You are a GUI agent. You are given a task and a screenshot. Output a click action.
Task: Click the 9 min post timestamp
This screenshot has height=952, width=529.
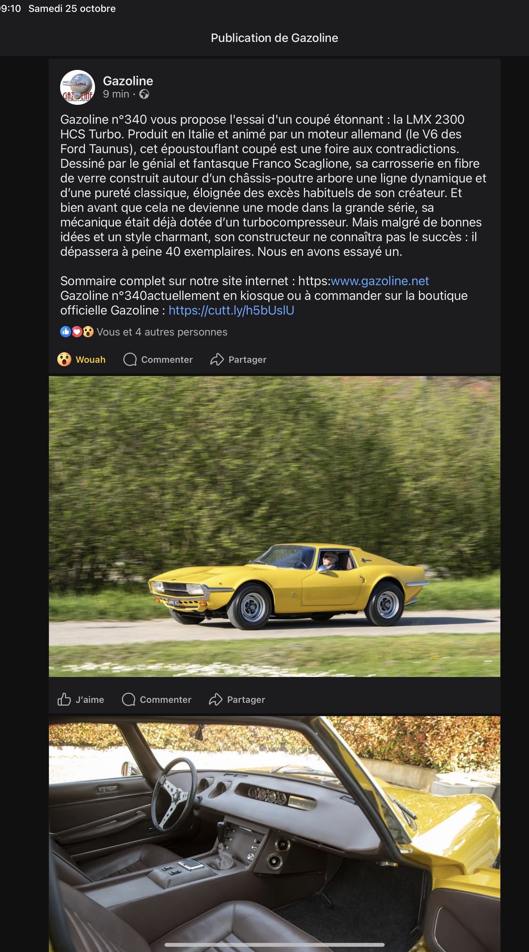point(116,94)
